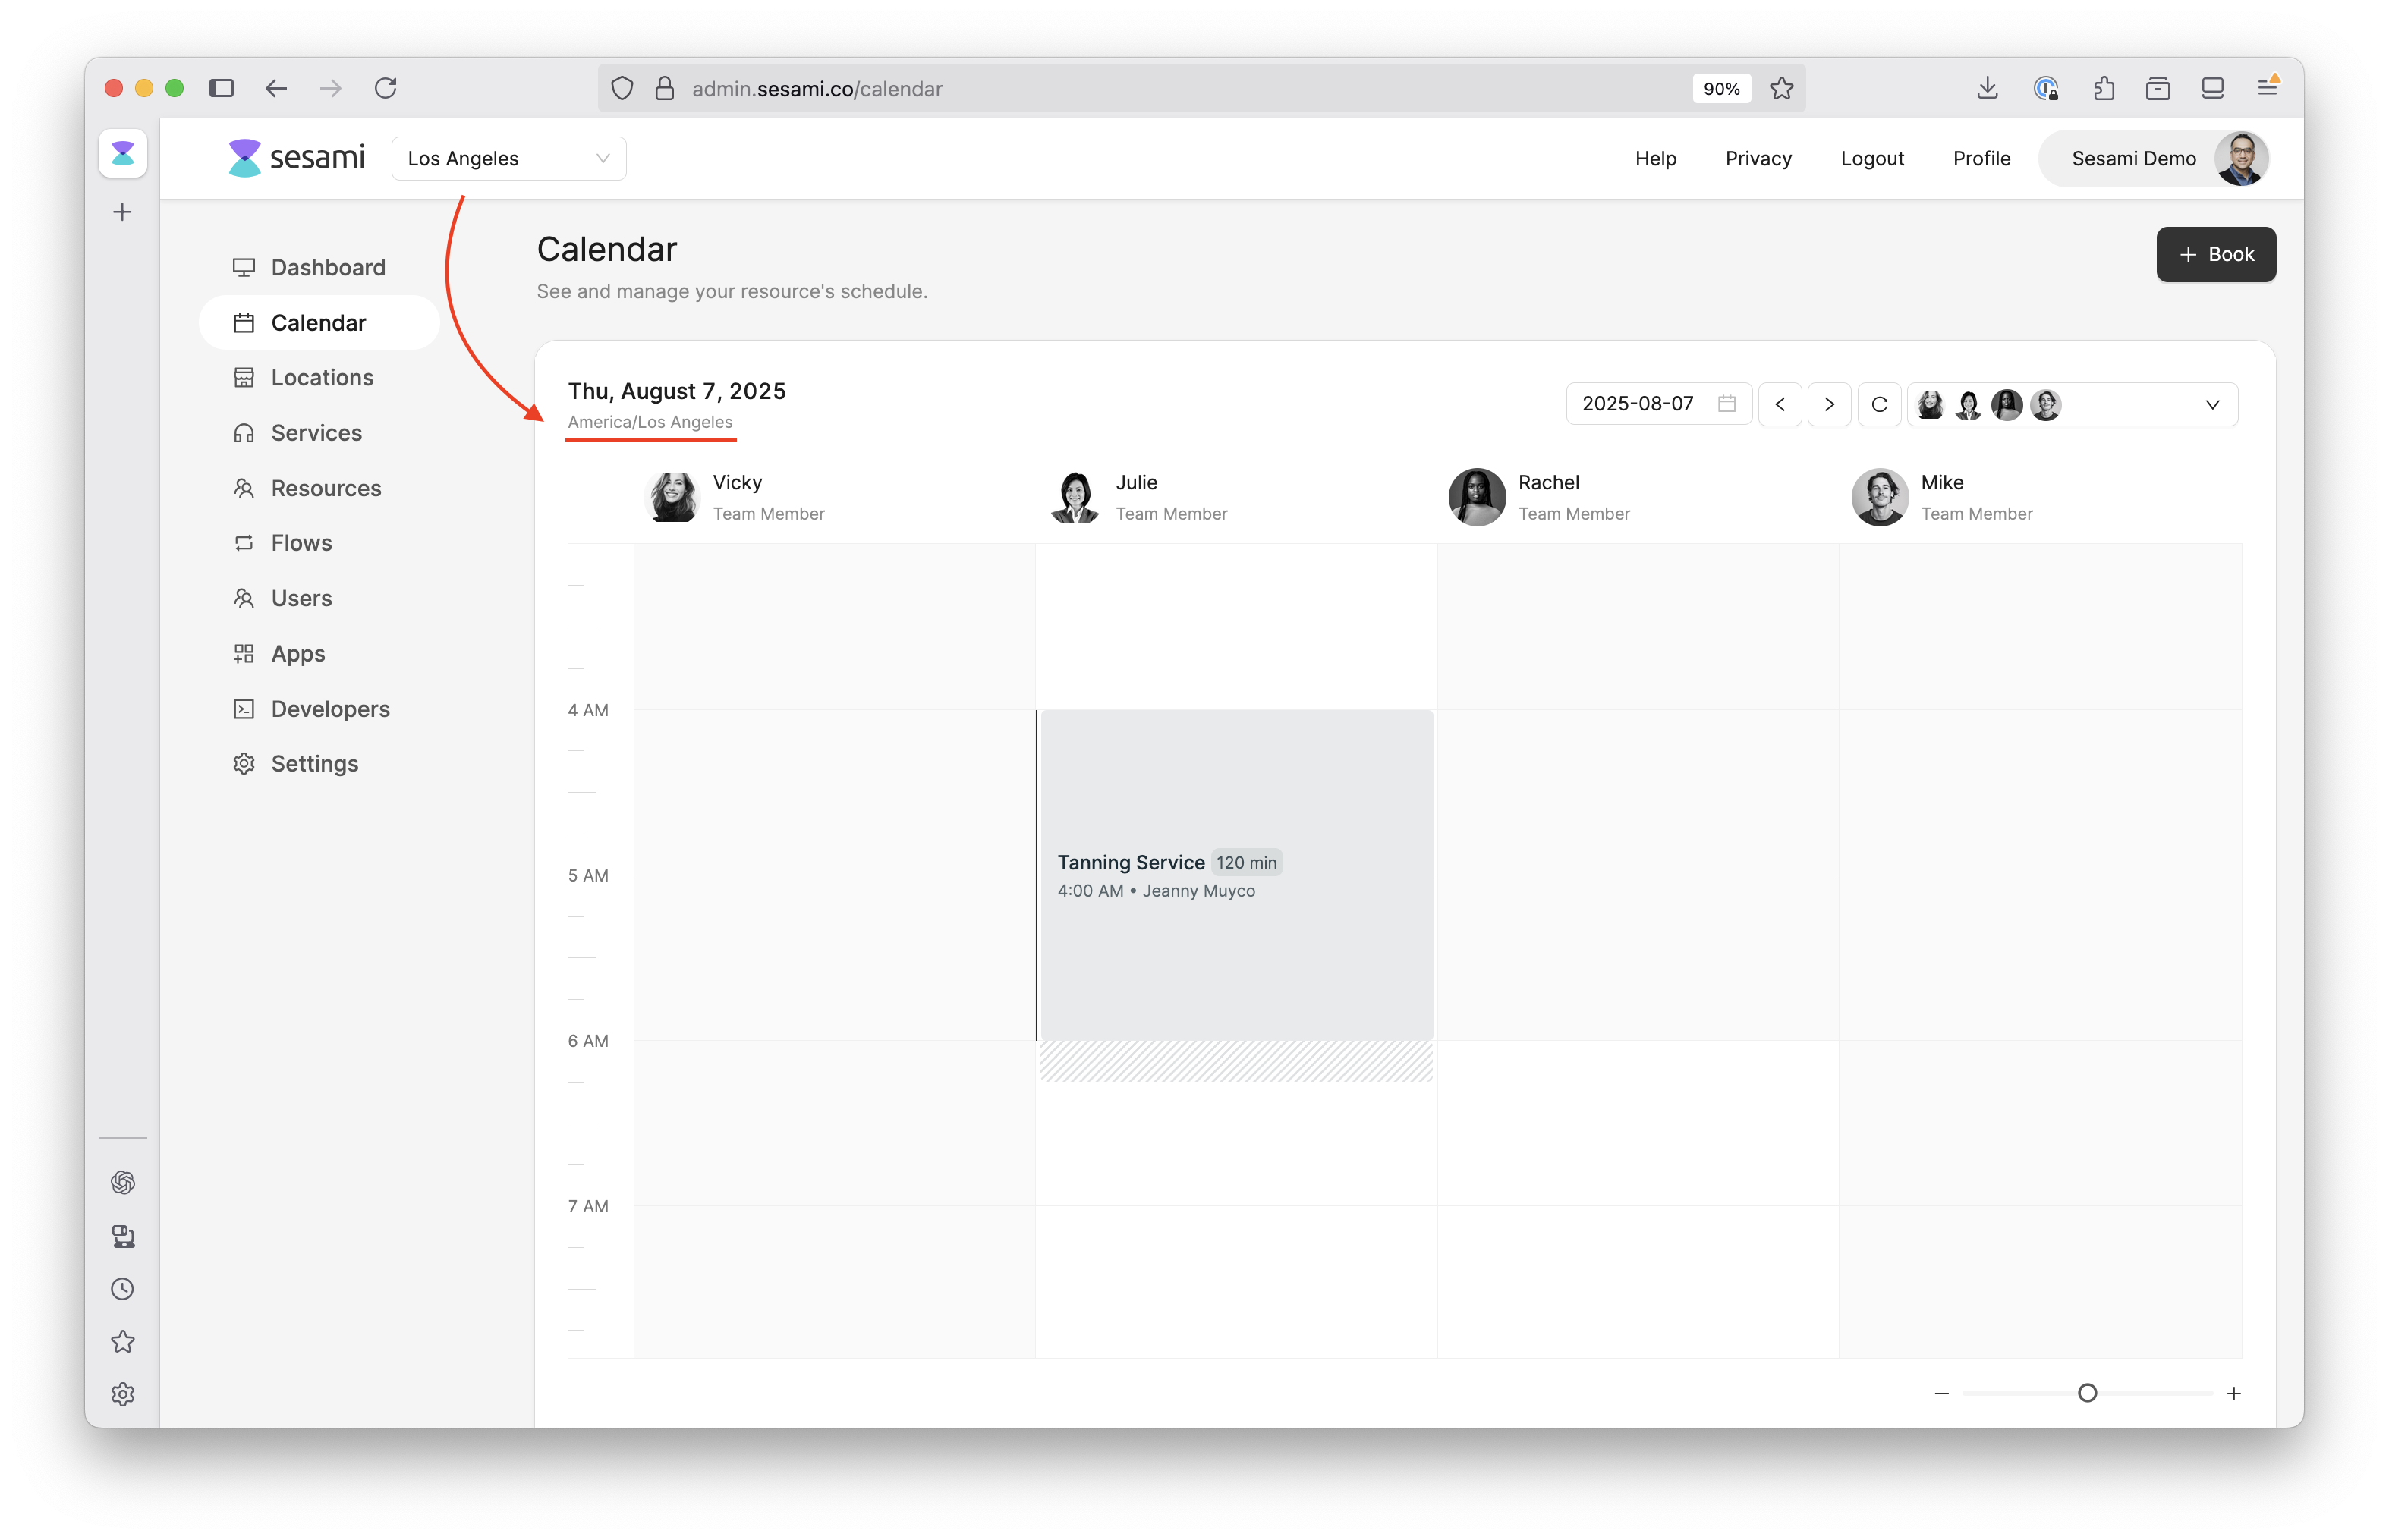Navigate to the Flows section
The height and width of the screenshot is (1540, 2389).
301,543
